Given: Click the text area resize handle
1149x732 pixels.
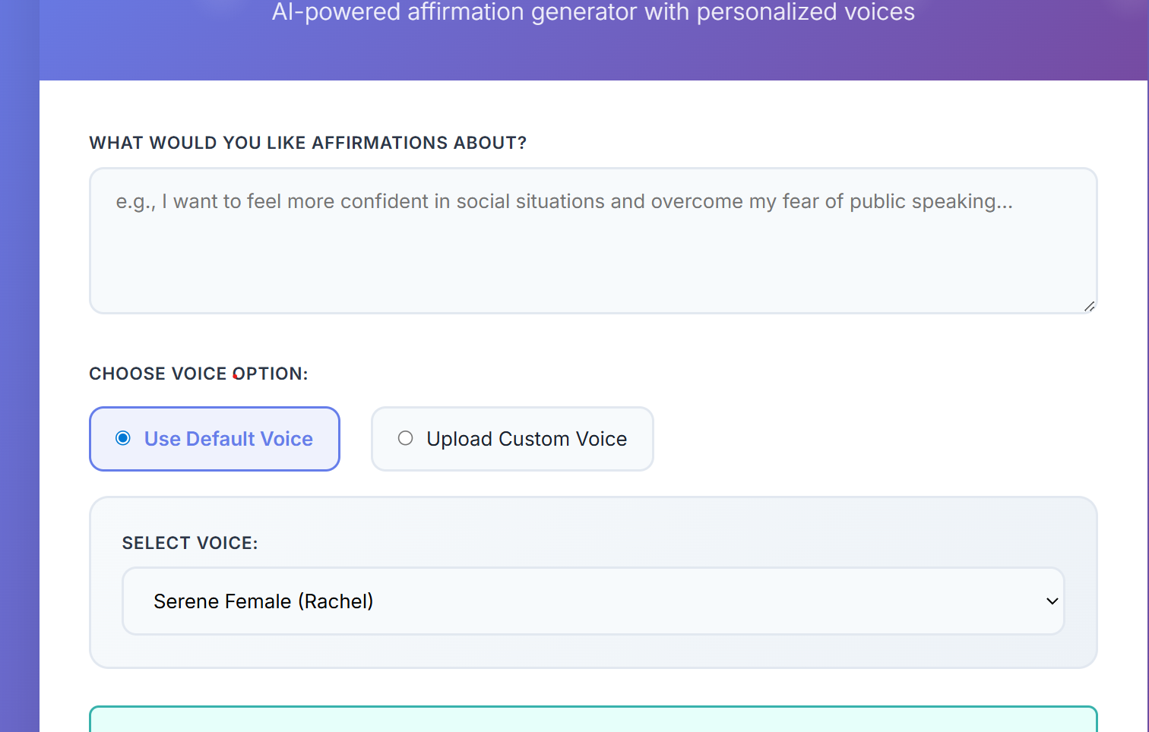Looking at the screenshot, I should (1089, 306).
